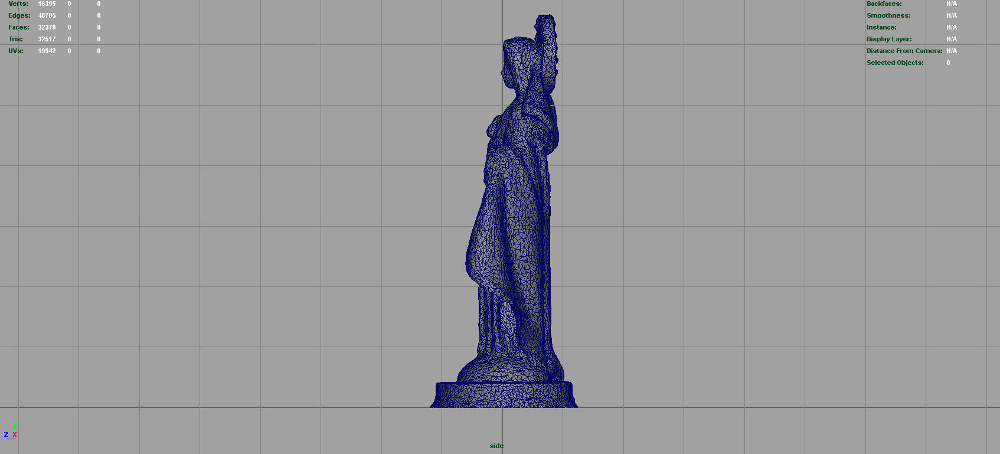Click the vertex count value 16395
The width and height of the screenshot is (1000, 454).
click(47, 4)
